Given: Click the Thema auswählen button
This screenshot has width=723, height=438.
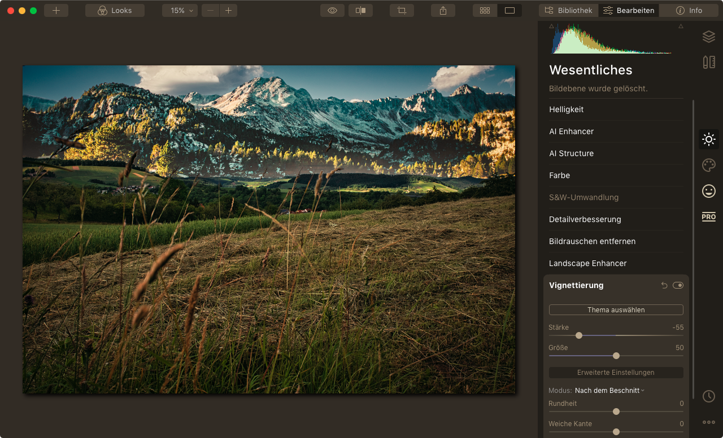Looking at the screenshot, I should pos(616,310).
